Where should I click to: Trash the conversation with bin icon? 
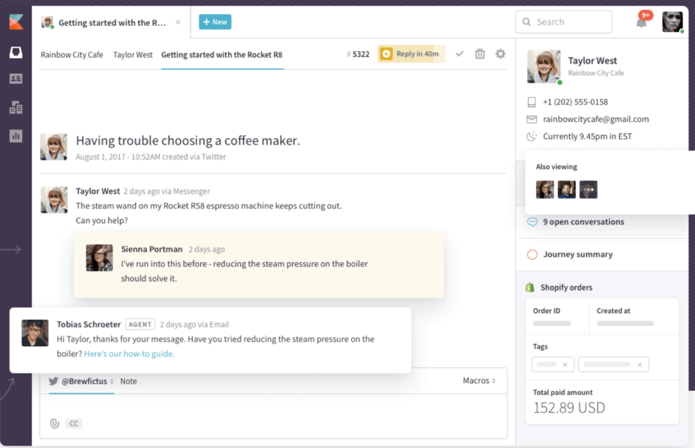480,54
